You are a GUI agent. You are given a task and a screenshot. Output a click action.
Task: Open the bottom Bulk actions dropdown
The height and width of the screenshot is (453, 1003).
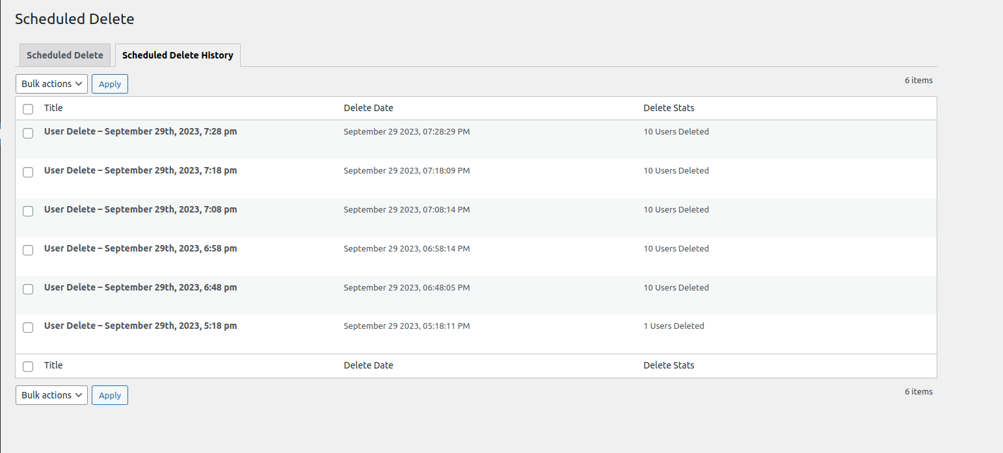coord(51,395)
